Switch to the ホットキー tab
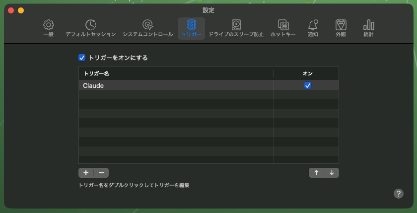This screenshot has height=213, width=417. [283, 28]
